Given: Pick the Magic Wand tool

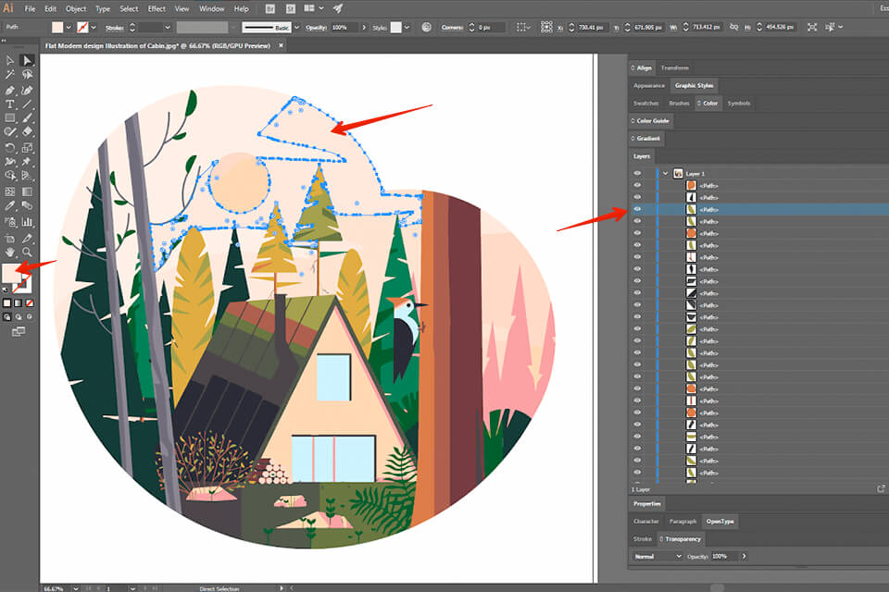Looking at the screenshot, I should [10, 75].
